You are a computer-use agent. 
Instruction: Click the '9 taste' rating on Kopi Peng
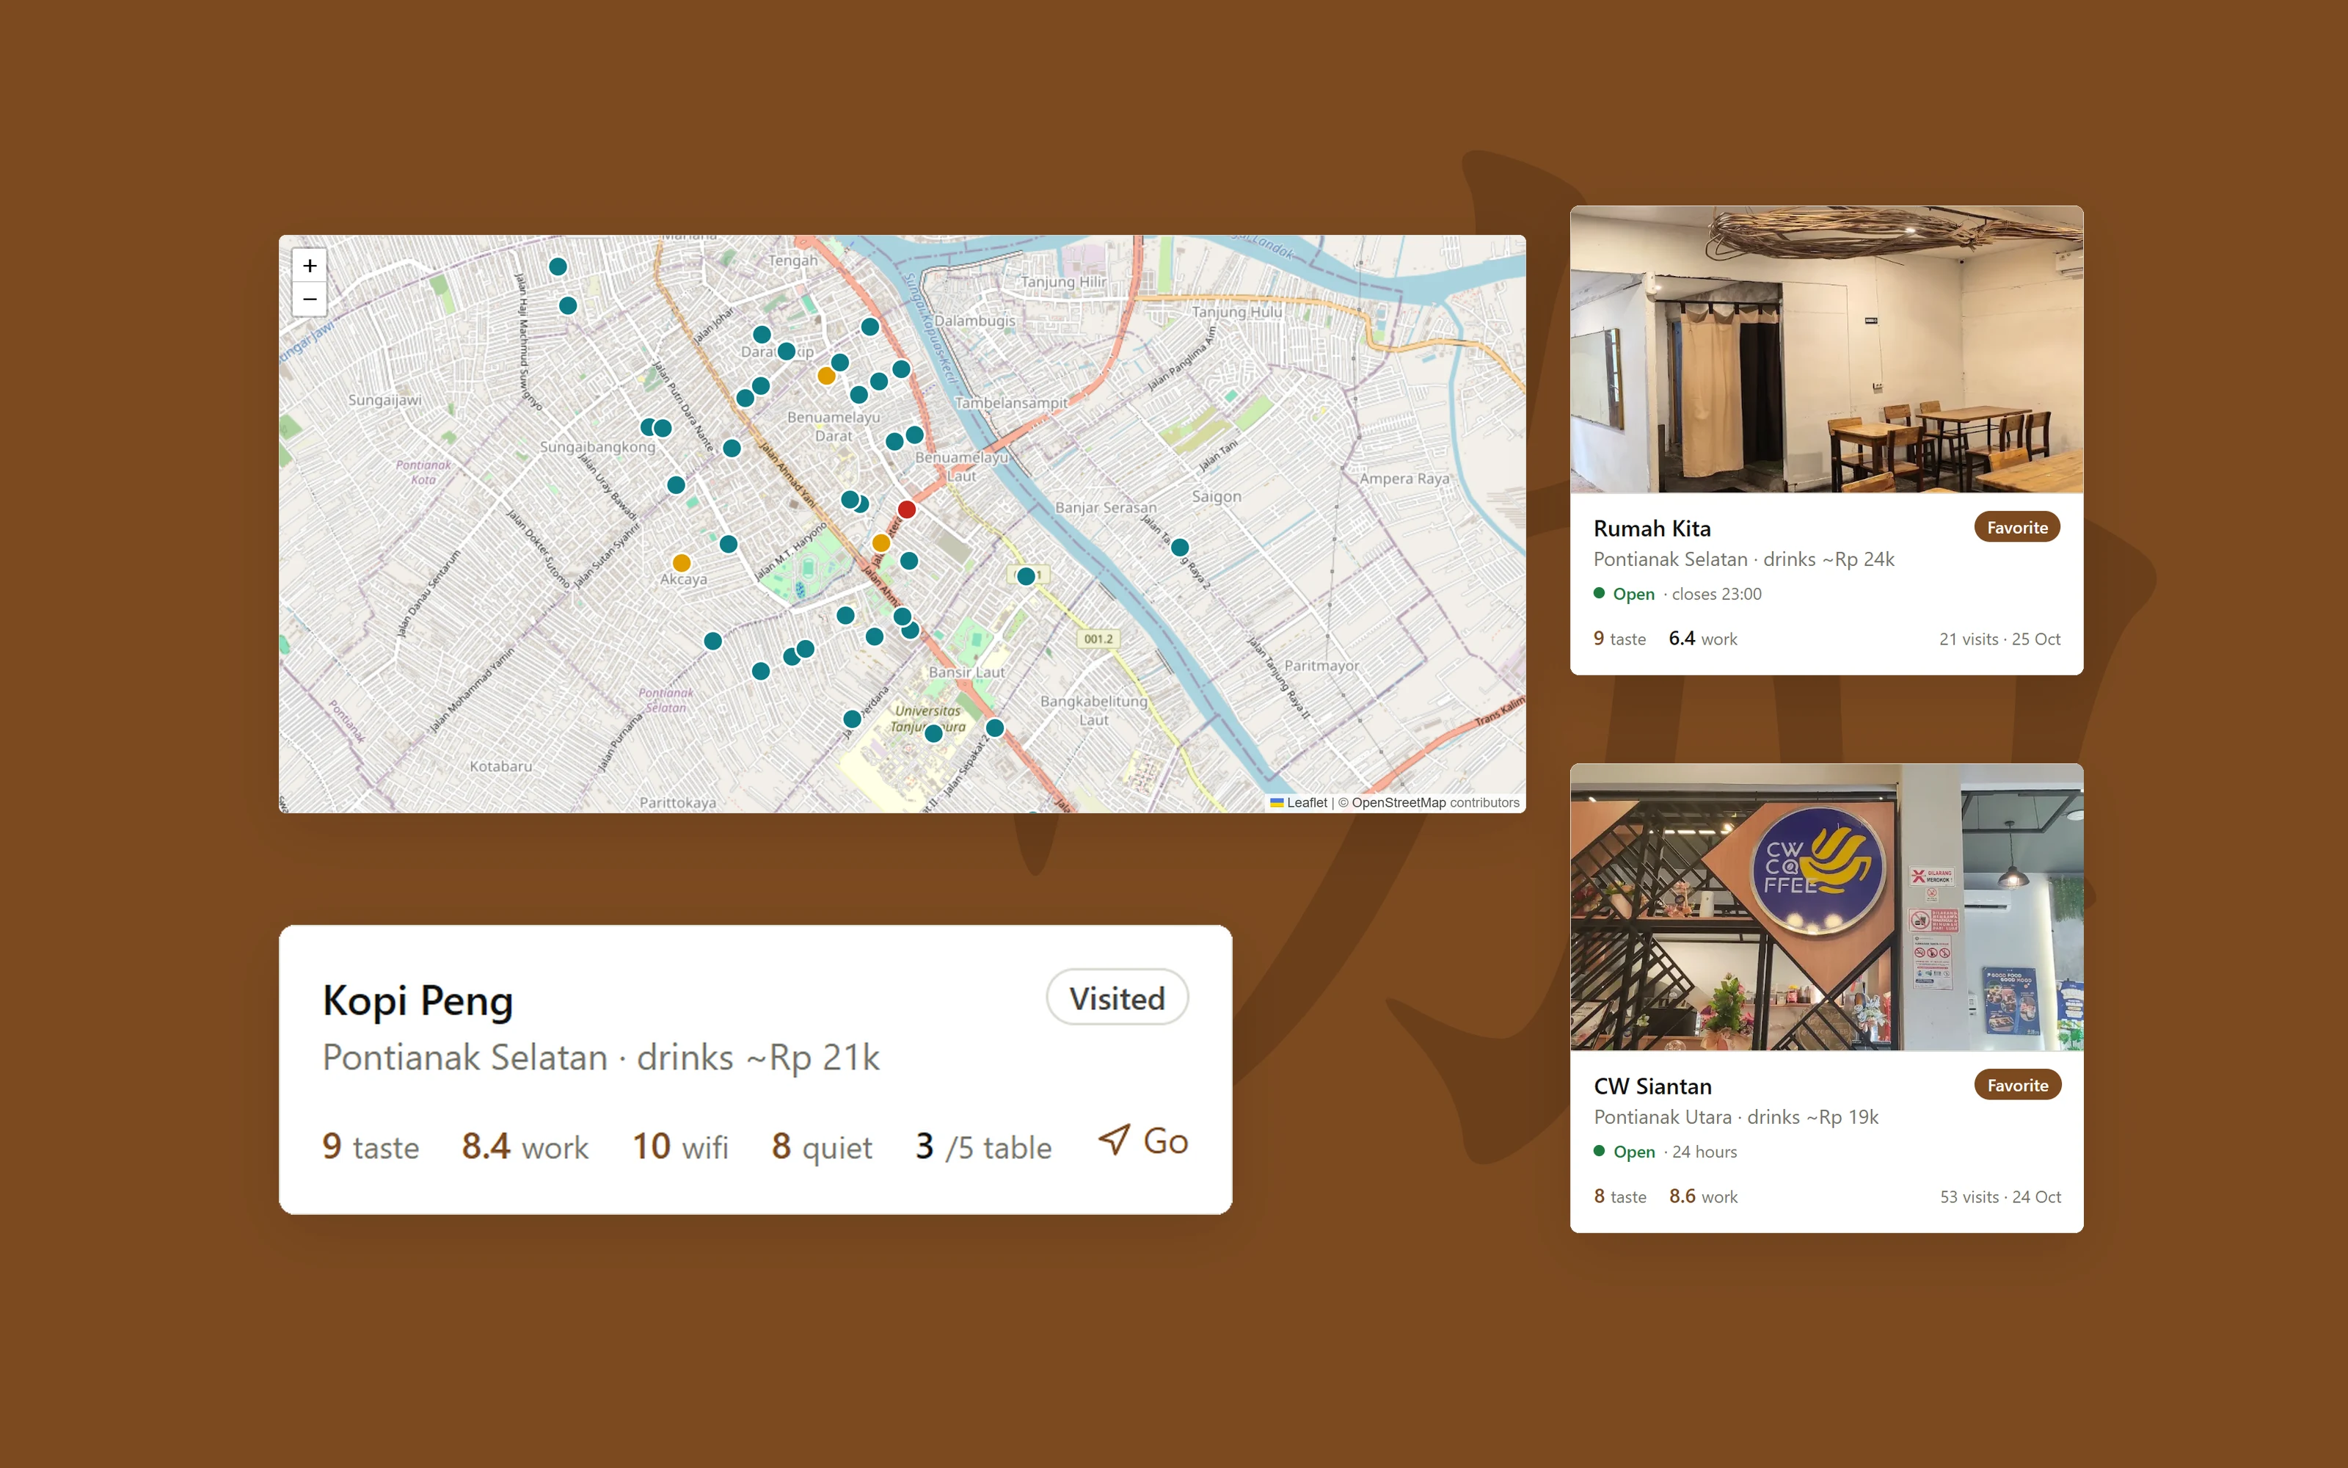(371, 1147)
